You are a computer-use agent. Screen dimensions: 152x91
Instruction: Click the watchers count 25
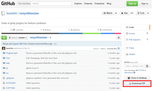click(116, 13)
